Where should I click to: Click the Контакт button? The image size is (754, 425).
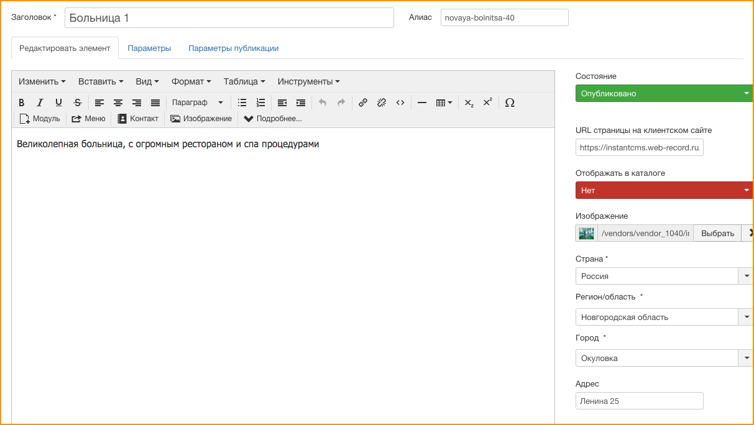(138, 119)
